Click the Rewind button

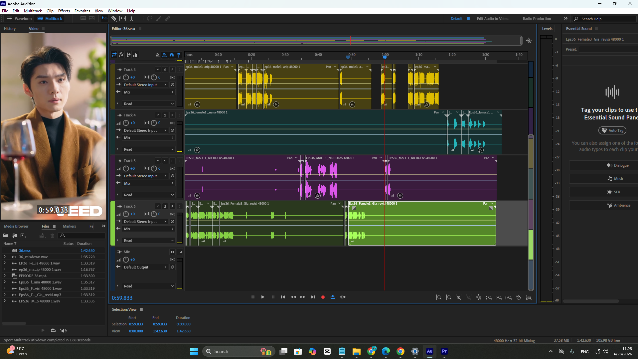click(293, 297)
